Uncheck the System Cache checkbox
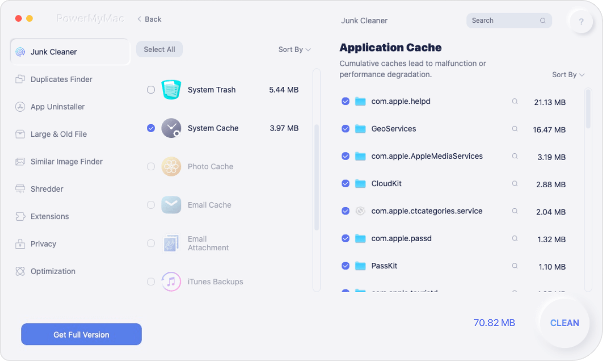 coord(151,128)
